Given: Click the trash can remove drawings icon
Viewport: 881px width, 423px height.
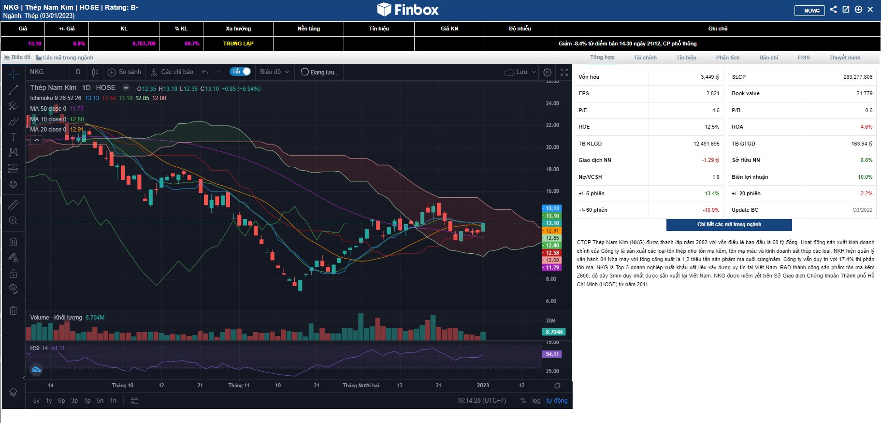Looking at the screenshot, I should pos(13,310).
